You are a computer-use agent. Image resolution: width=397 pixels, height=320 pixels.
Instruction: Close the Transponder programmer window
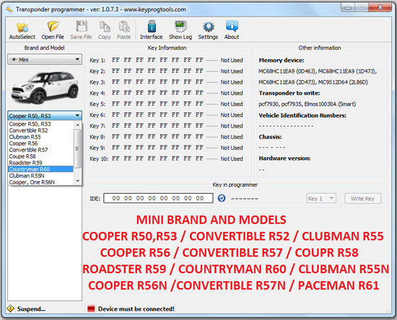pos(380,7)
